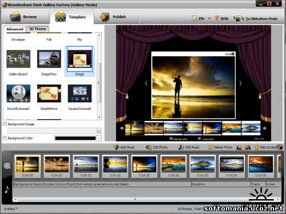Click the music track note icon
This screenshot has height=214, width=286.
7,189
